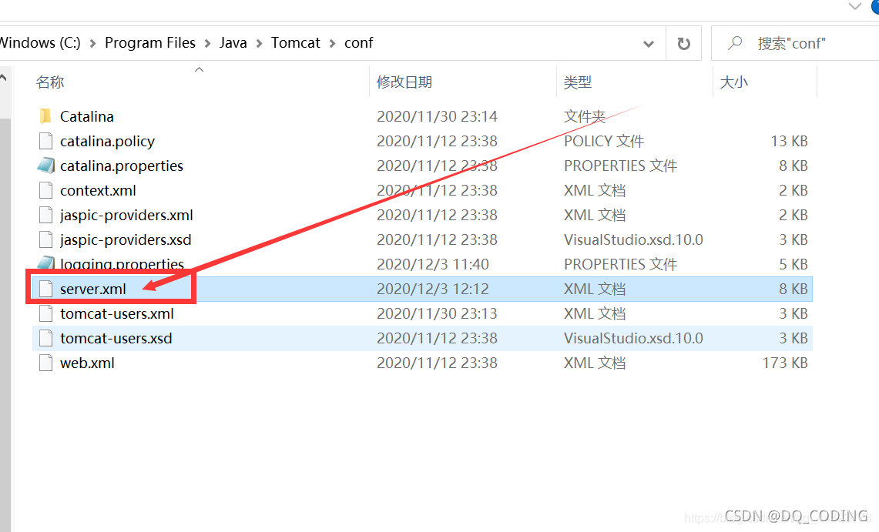Click the 5 KB size of logging.properties

click(793, 264)
